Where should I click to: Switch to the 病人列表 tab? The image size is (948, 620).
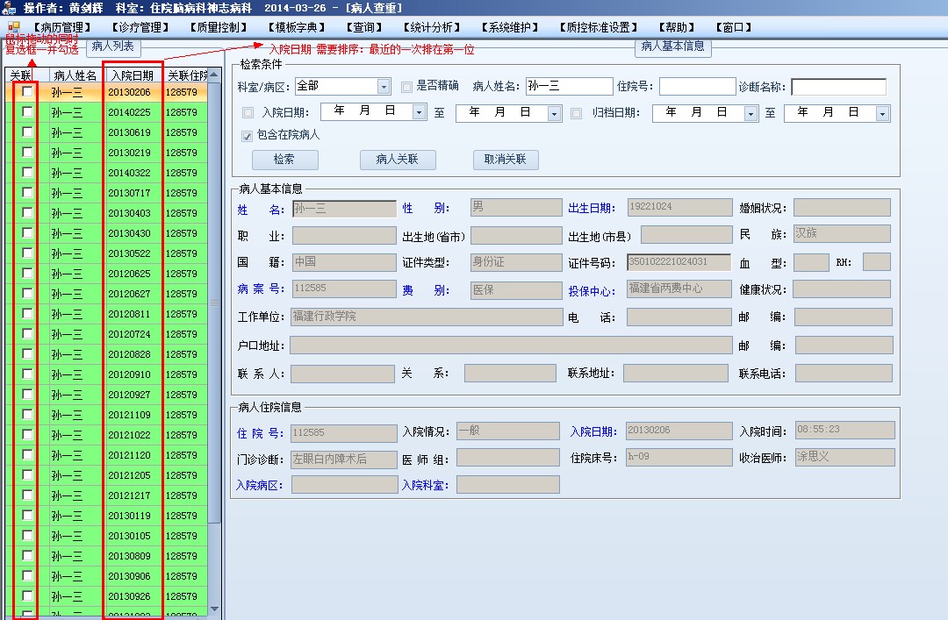(113, 46)
